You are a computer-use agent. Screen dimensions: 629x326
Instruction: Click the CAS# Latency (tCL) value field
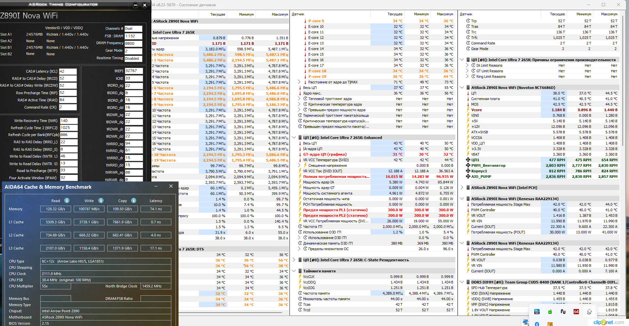(68, 71)
